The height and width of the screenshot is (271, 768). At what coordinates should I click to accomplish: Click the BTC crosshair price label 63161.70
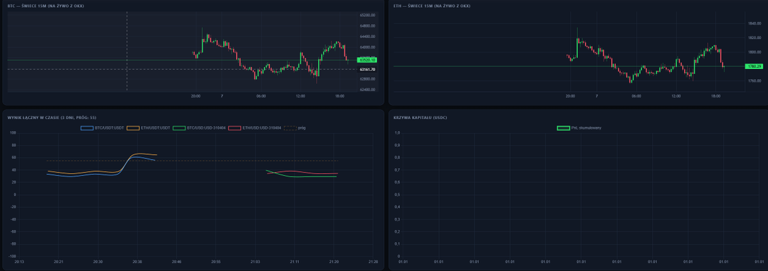point(367,69)
